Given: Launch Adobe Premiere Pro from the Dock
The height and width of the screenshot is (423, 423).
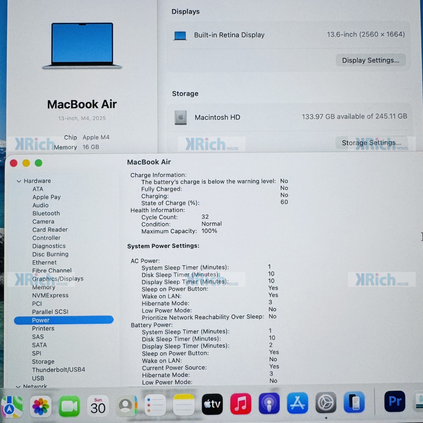Looking at the screenshot, I should tap(395, 401).
